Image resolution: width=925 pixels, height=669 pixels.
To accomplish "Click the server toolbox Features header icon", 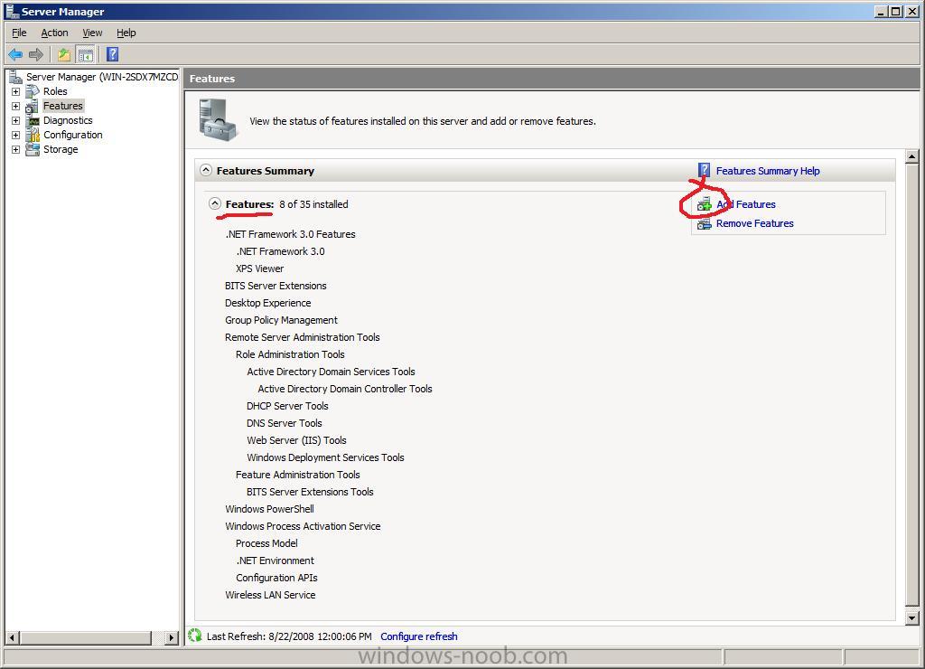I will pyautogui.click(x=218, y=120).
